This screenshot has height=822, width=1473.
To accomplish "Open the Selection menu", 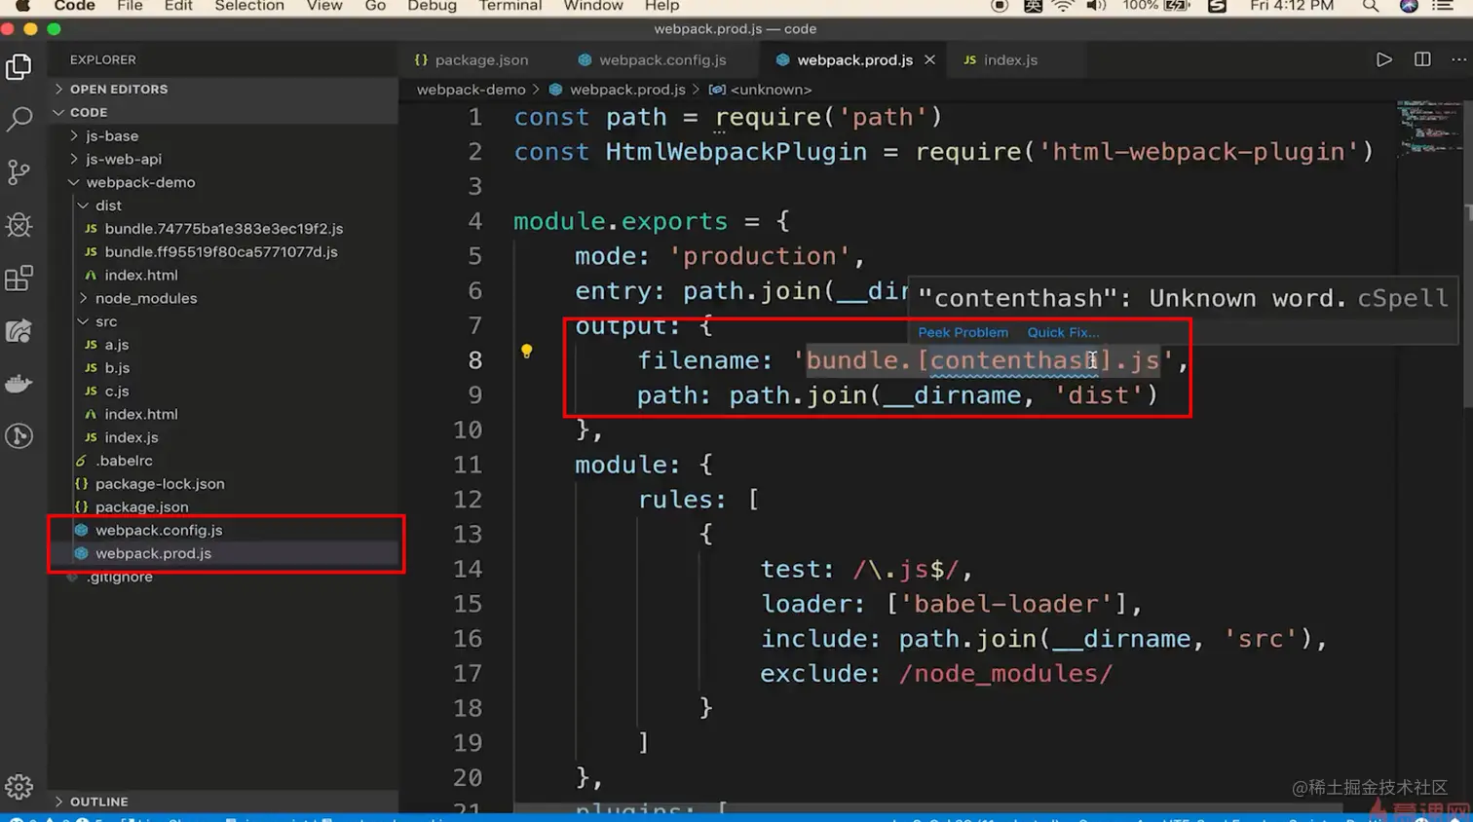I will (249, 6).
